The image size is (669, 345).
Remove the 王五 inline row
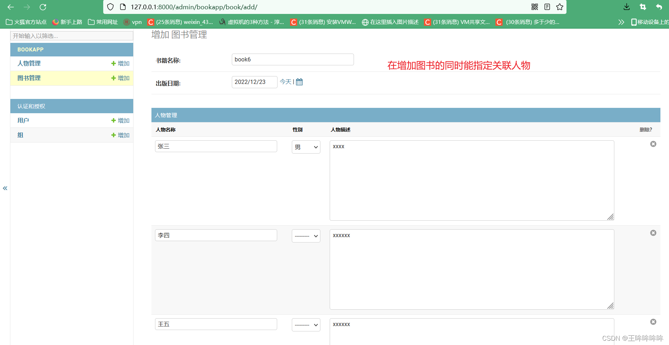click(x=653, y=322)
